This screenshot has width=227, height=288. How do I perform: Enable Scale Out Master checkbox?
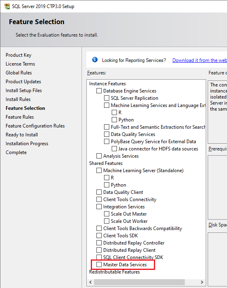[x=106, y=214]
